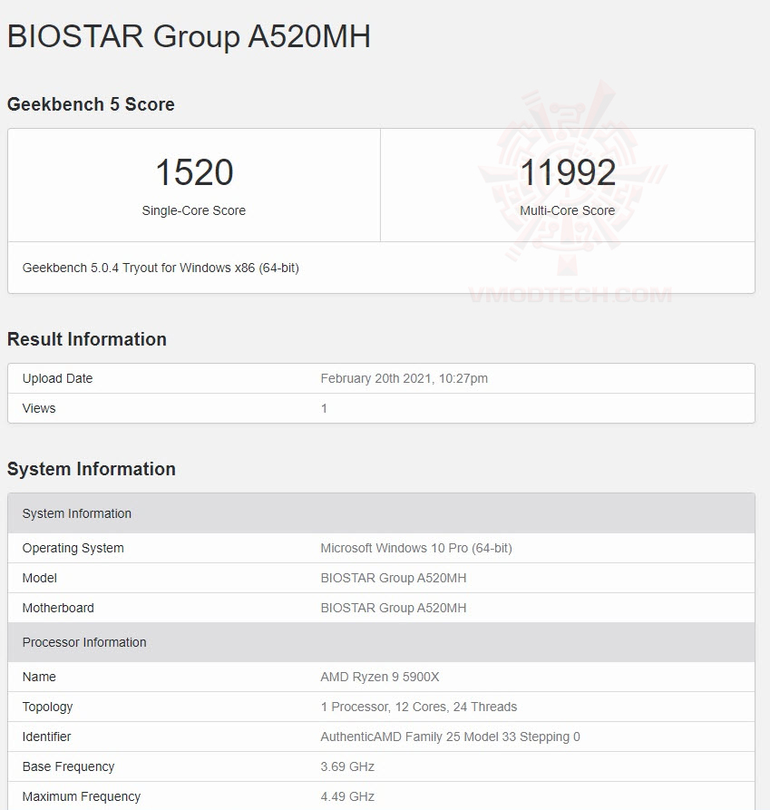
Task: Click the Single-Core Score label
Action: point(194,210)
